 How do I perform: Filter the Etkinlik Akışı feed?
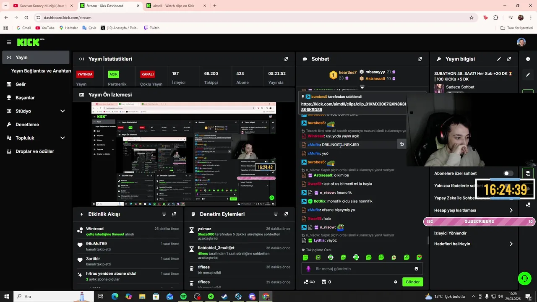tap(164, 214)
